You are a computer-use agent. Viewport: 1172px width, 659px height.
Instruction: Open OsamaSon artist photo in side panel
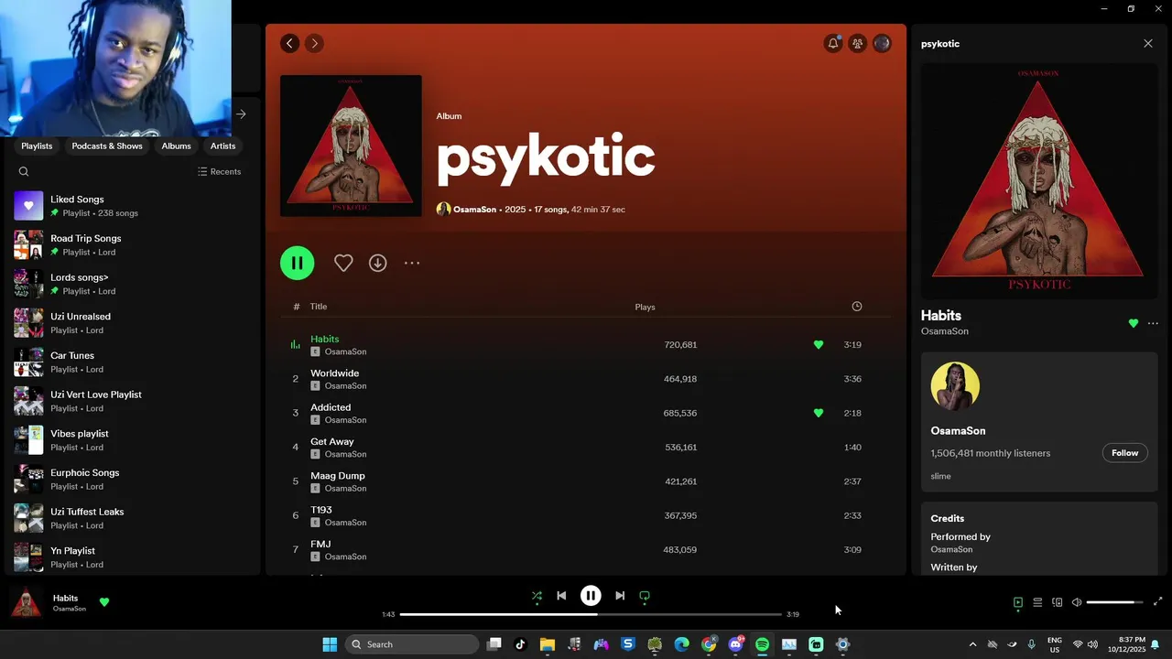(x=955, y=386)
